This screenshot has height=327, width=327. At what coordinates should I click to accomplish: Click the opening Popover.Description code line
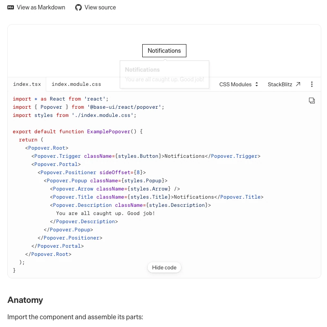(x=130, y=205)
